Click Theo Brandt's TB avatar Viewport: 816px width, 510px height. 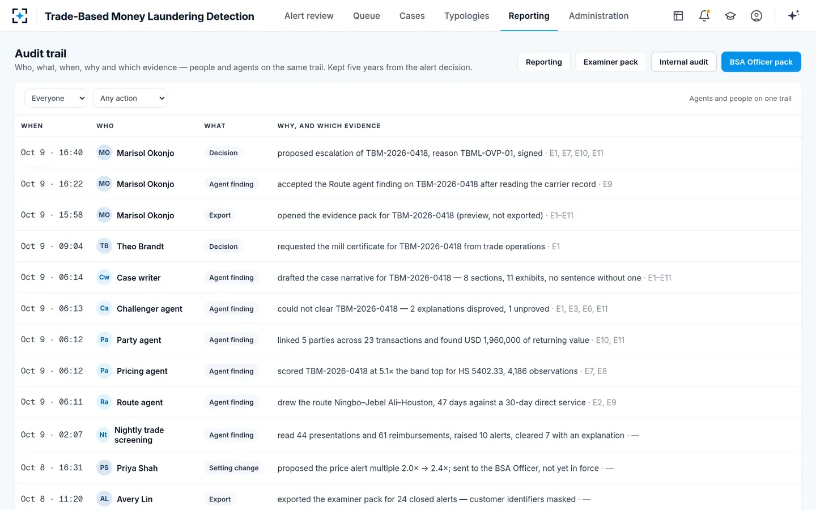(x=104, y=246)
